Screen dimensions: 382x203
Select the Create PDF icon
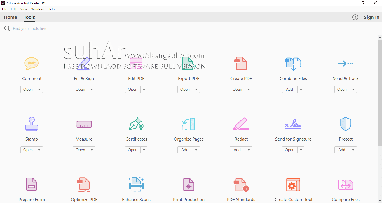pos(241,63)
